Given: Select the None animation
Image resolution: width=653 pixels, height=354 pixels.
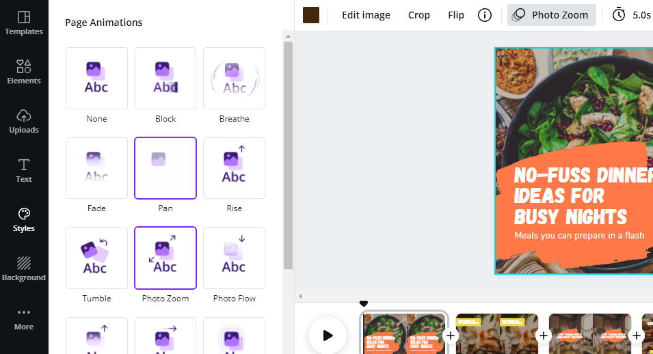Looking at the screenshot, I should [x=96, y=79].
